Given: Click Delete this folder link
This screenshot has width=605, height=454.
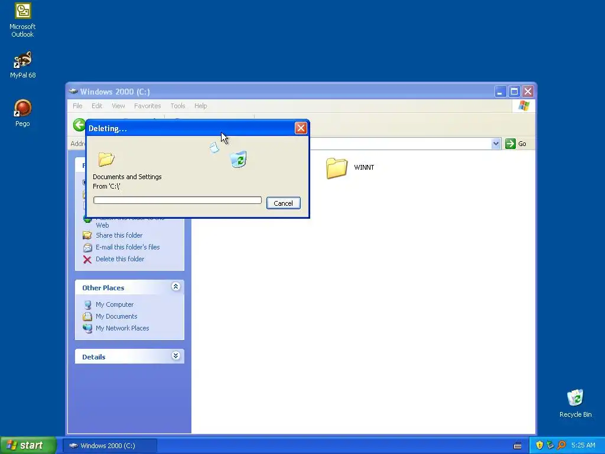Looking at the screenshot, I should [120, 259].
